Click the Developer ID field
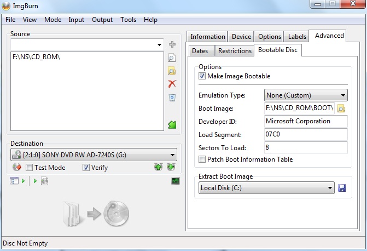 (x=306, y=121)
